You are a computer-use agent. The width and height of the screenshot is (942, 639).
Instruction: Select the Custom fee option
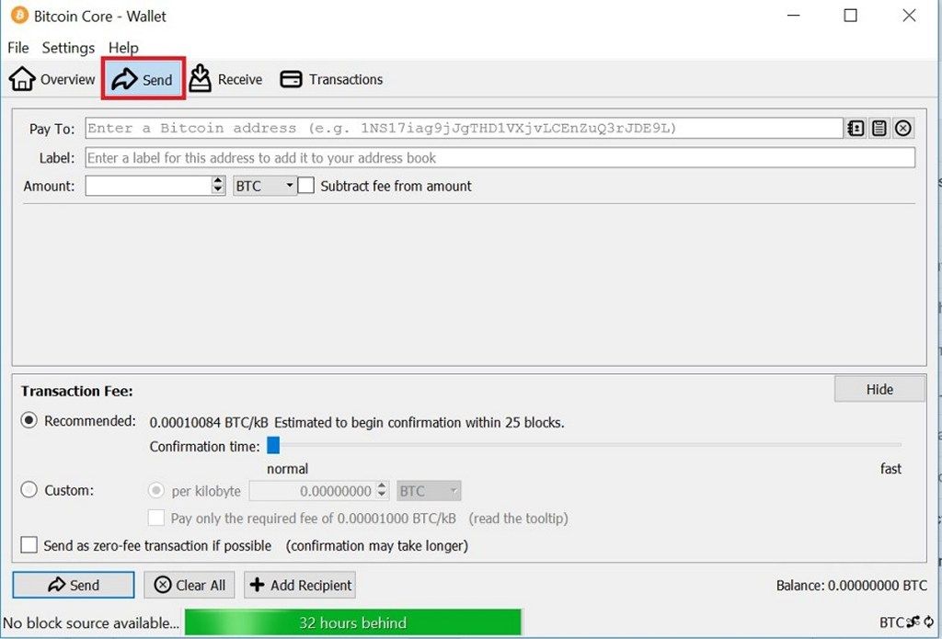click(29, 490)
